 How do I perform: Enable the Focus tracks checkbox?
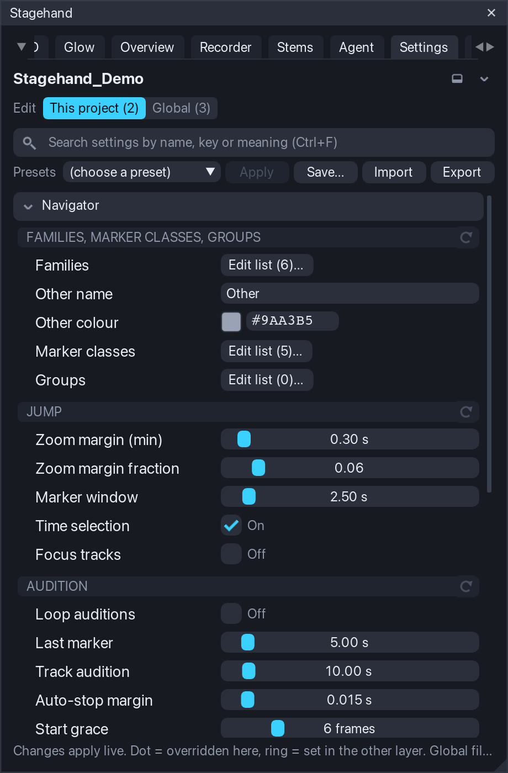(x=231, y=554)
